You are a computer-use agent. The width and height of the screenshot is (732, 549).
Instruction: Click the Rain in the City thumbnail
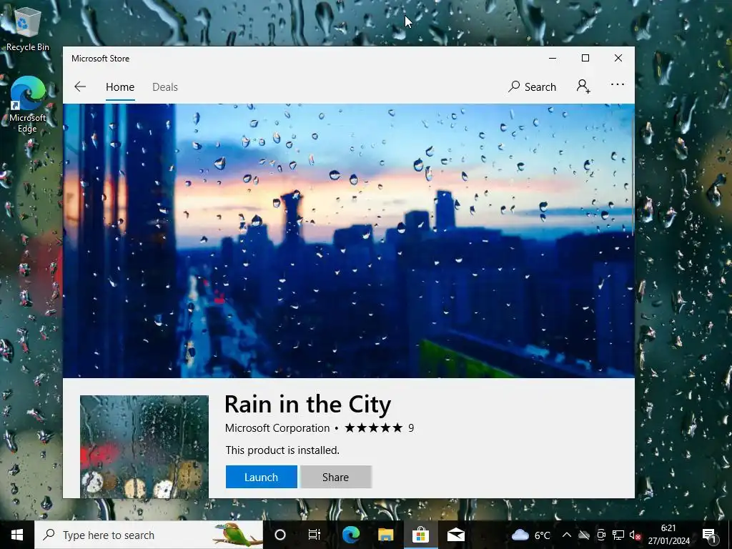(144, 447)
